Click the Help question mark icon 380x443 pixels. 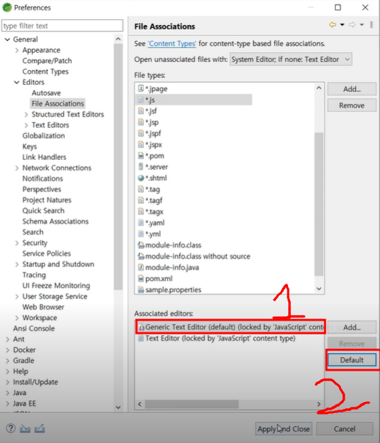pos(10,428)
